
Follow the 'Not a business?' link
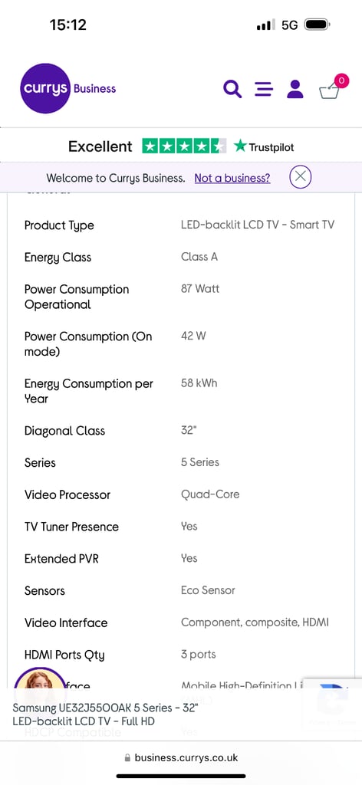pos(232,178)
